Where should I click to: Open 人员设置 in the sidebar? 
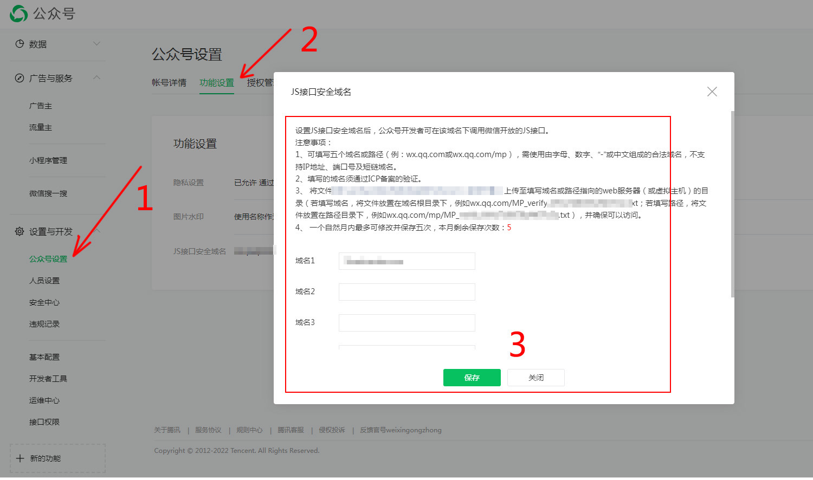(44, 281)
